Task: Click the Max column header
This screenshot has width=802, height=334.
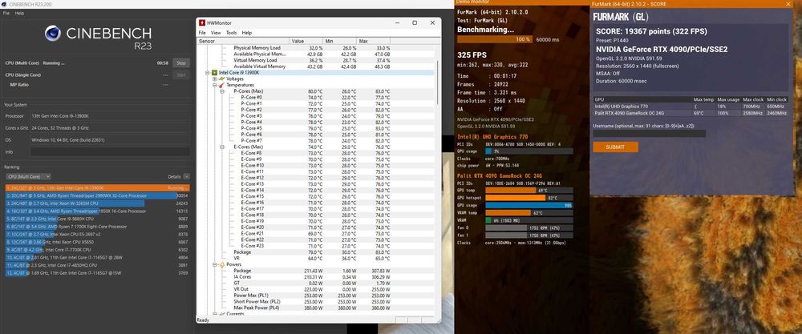Action: coord(373,41)
